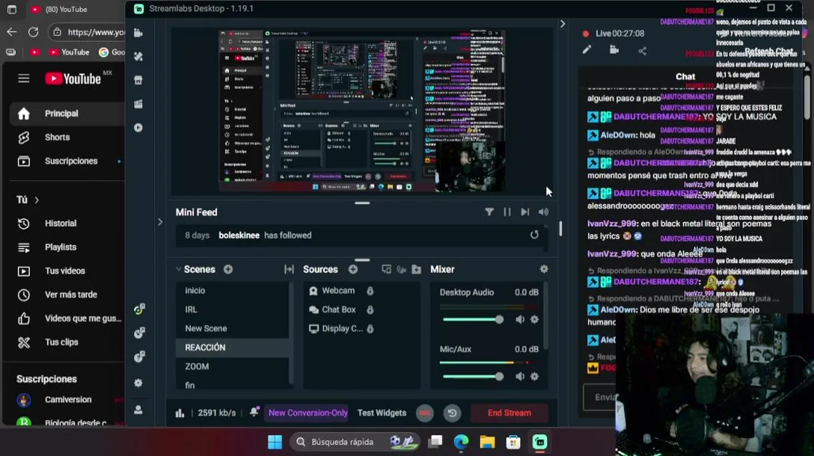Image resolution: width=814 pixels, height=456 pixels.
Task: Skip the current alert in Mini Feed
Action: coord(525,212)
